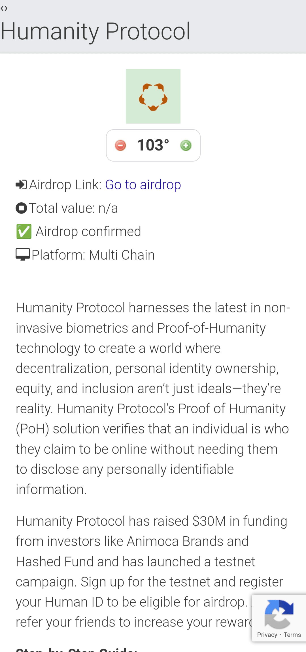Click the Airdrop Link label

click(65, 185)
